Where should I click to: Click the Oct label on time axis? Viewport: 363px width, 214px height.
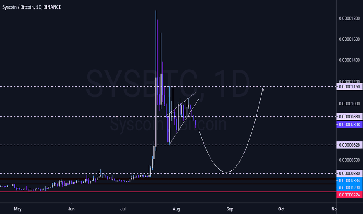(281, 209)
